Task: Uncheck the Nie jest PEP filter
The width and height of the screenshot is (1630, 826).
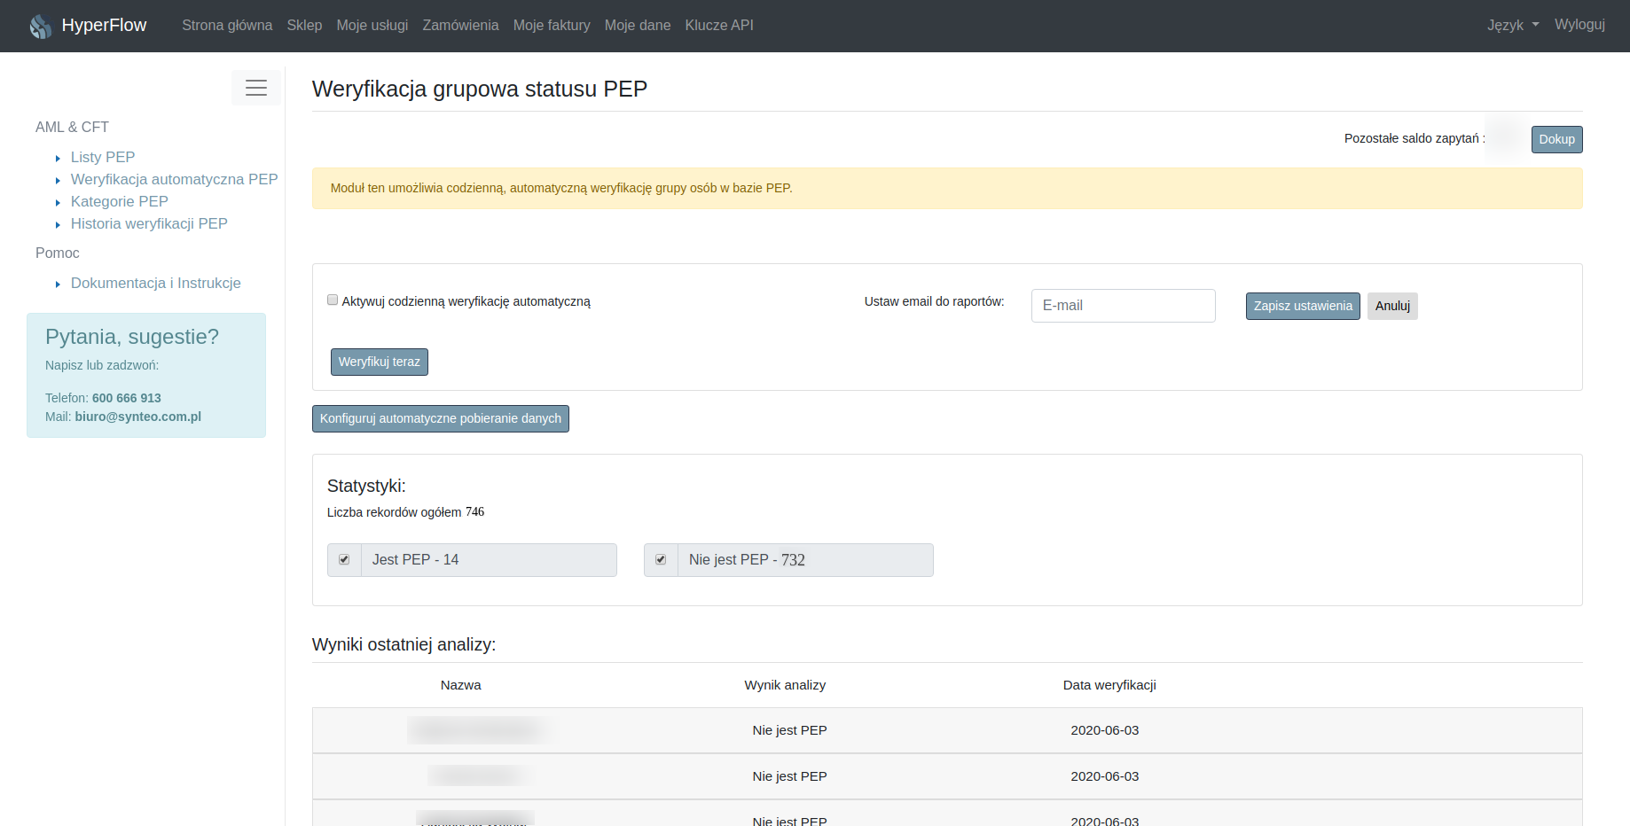Action: coord(661,560)
